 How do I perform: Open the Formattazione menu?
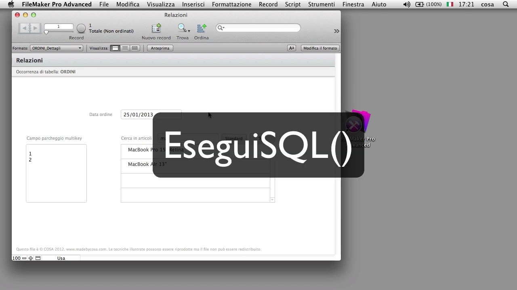pyautogui.click(x=231, y=4)
